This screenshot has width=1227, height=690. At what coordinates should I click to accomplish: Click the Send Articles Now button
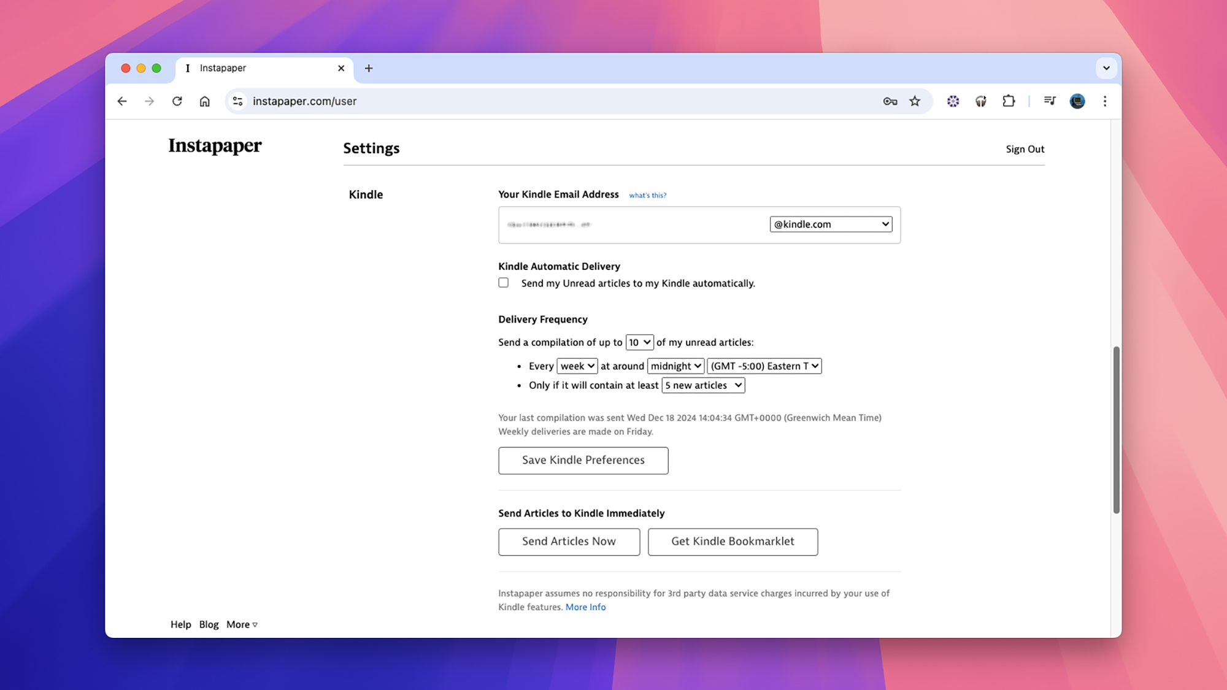pos(568,542)
